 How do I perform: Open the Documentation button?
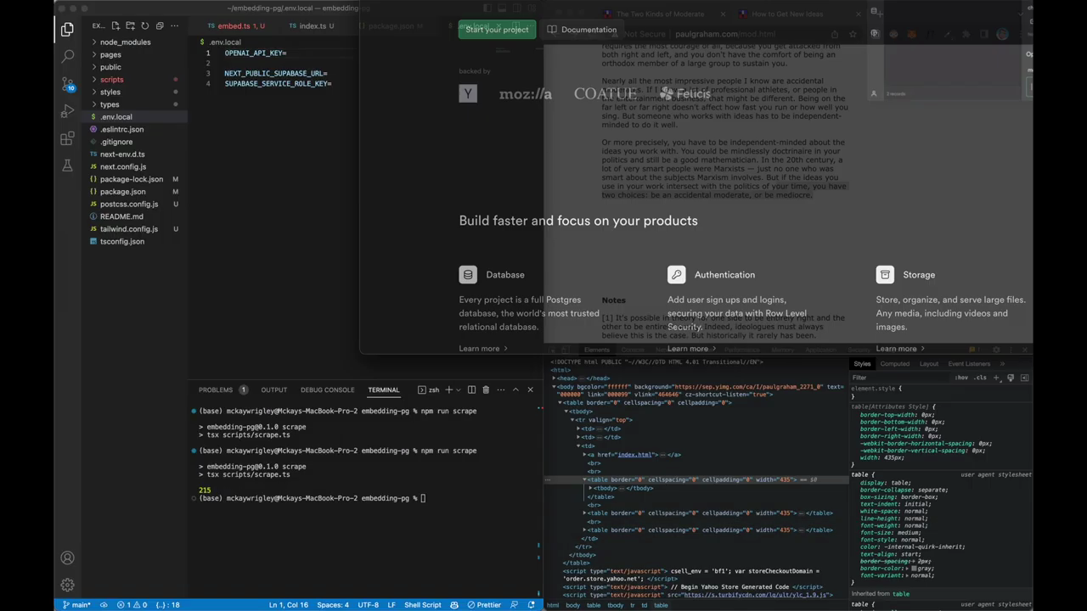pos(582,30)
